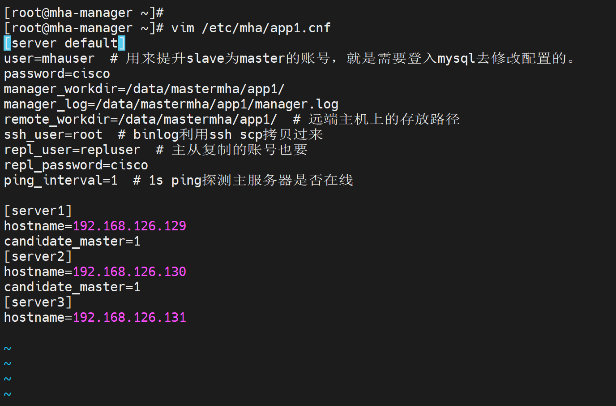This screenshot has width=616, height=406.
Task: Click the user=mhauser line
Action: [x=49, y=59]
